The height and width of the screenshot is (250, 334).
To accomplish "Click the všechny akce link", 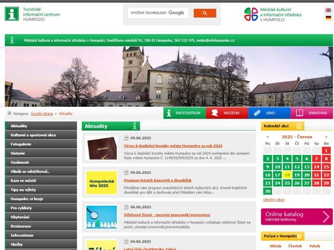I will (273, 200).
